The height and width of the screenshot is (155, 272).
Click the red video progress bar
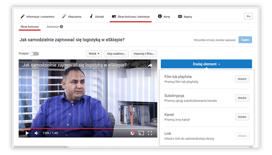[x=68, y=128]
